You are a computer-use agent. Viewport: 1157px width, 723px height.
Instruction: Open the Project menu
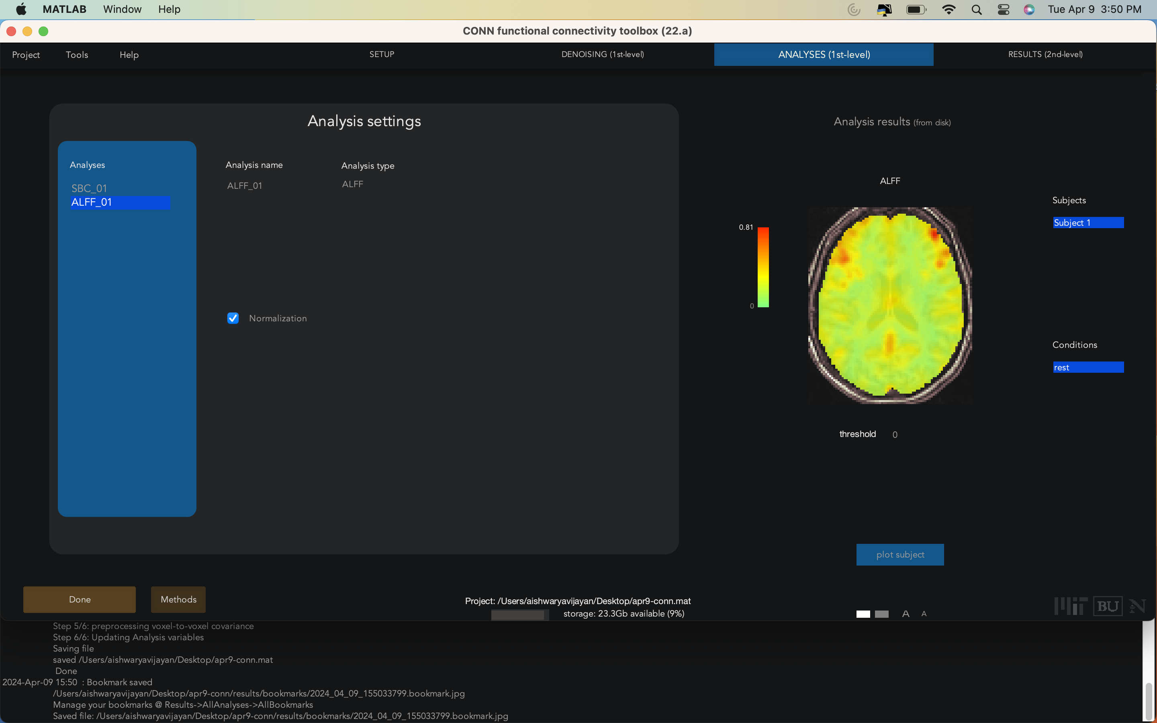pyautogui.click(x=26, y=55)
